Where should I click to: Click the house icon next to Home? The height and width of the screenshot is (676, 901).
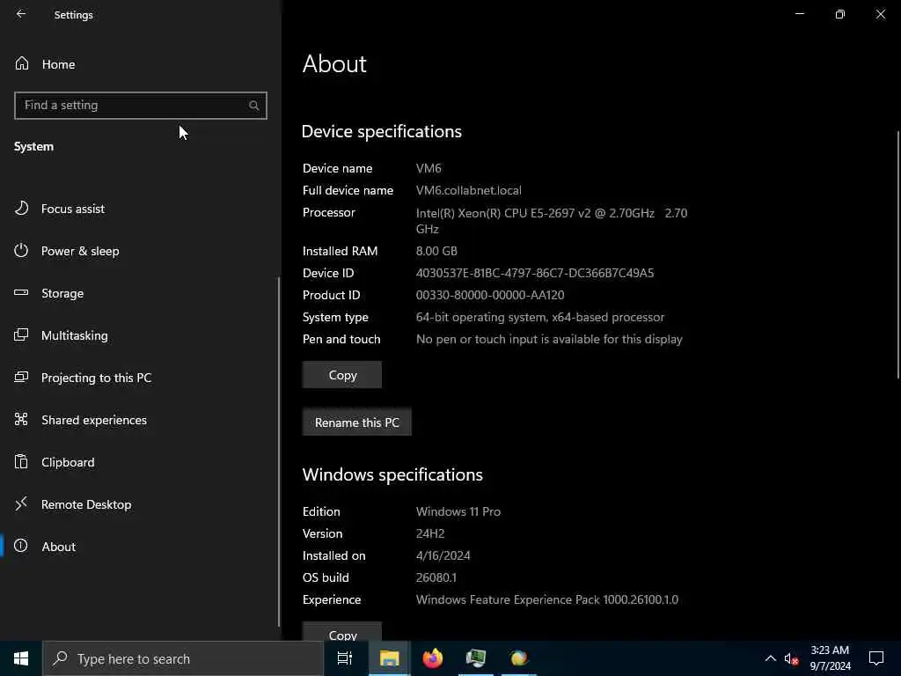click(x=22, y=63)
